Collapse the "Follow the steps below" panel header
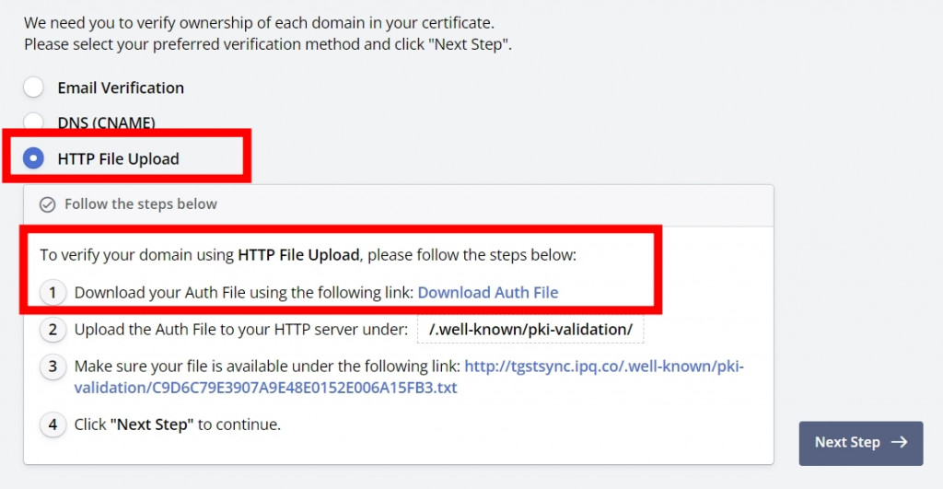Screen dimensions: 943x489 [398, 205]
